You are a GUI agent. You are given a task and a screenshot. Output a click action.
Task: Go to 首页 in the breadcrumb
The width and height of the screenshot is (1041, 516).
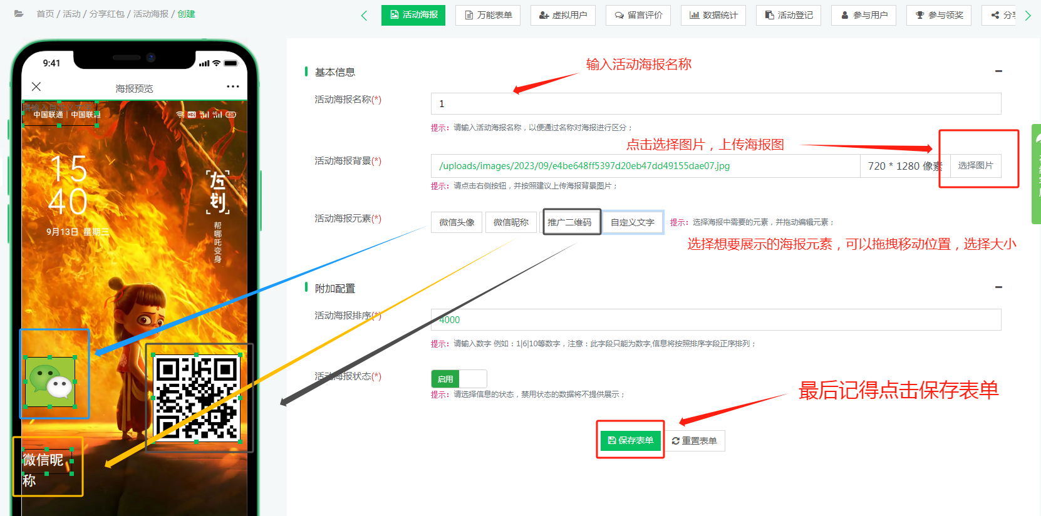point(45,14)
